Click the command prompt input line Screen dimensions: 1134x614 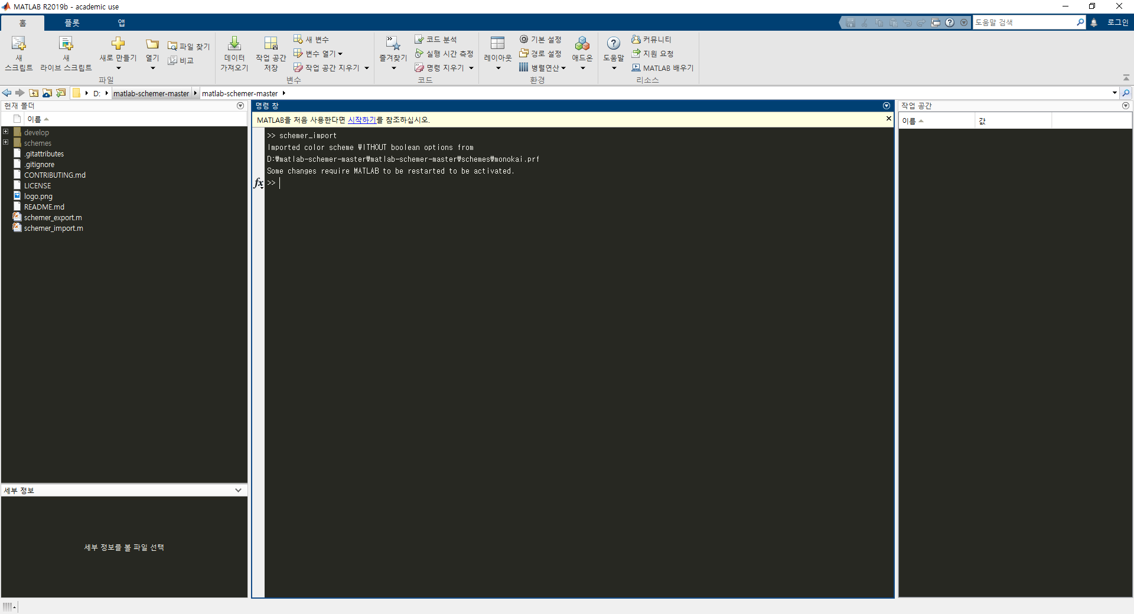pos(579,183)
